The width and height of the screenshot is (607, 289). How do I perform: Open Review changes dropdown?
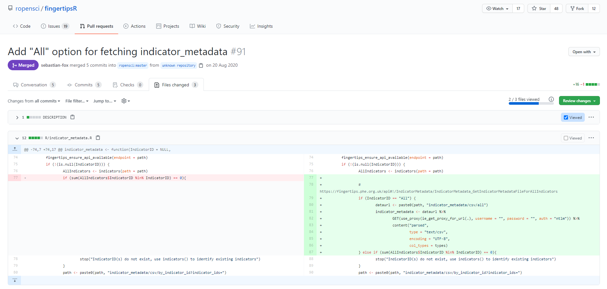tap(579, 101)
